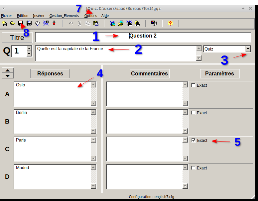
Task: Check the Exact box for answer A
Action: pyautogui.click(x=193, y=85)
